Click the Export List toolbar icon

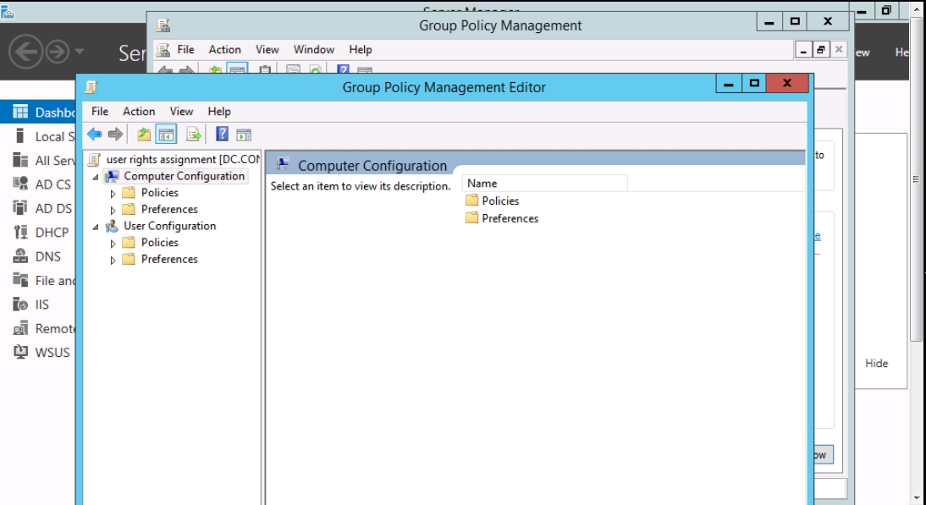pos(194,134)
